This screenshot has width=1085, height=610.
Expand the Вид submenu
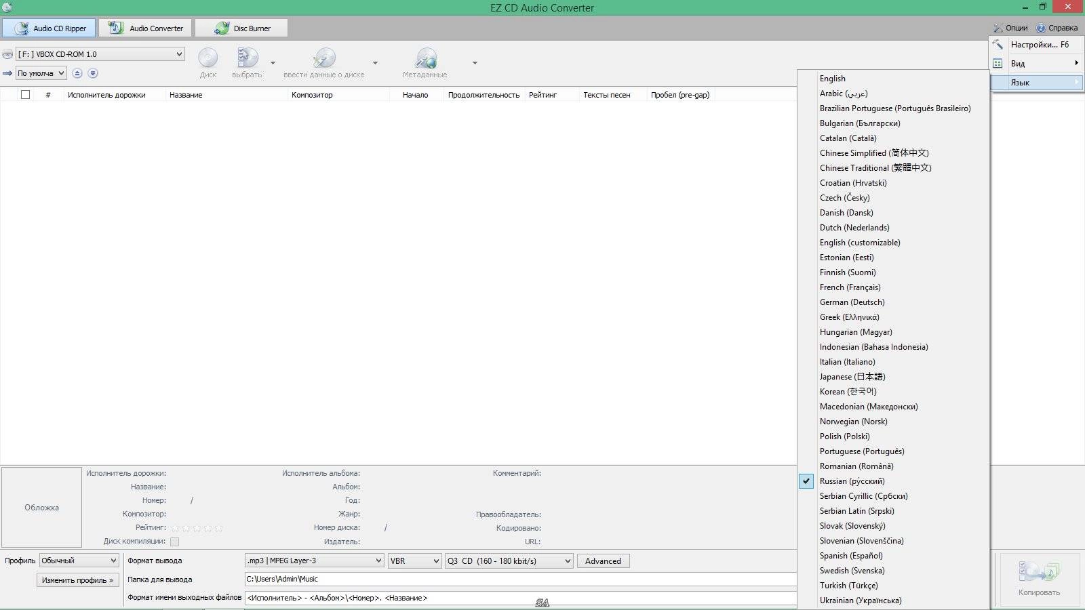coord(1037,64)
